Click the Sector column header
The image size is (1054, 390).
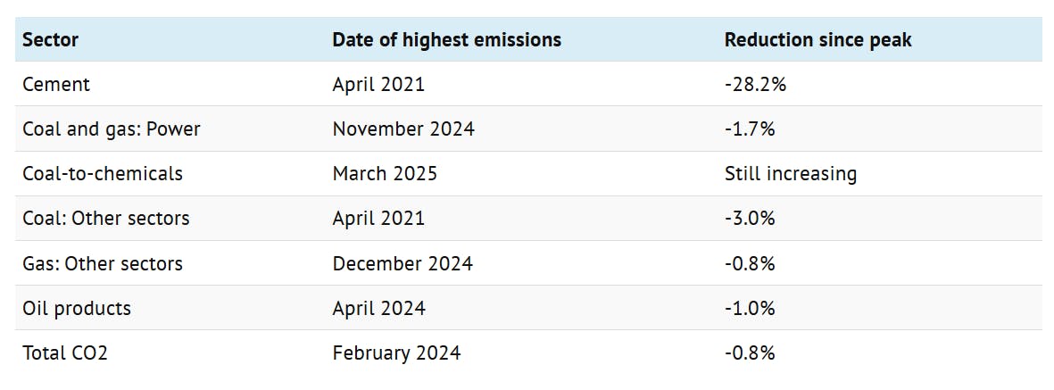[50, 39]
